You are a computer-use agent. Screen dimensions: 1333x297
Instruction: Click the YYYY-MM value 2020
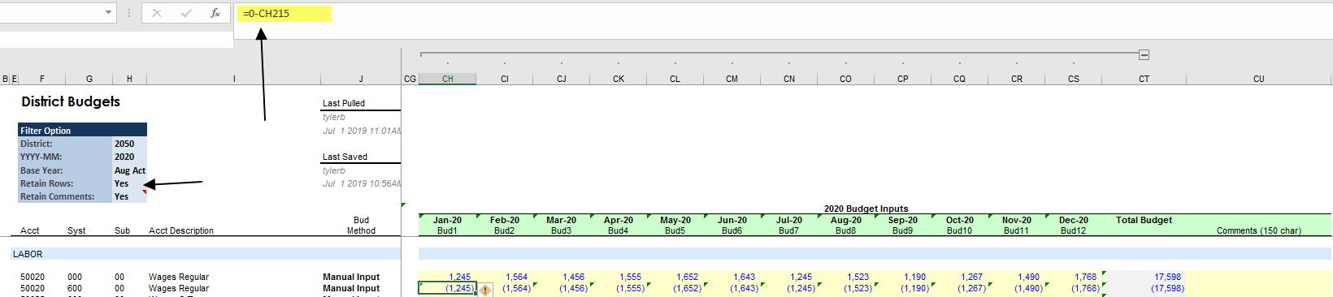tap(129, 157)
